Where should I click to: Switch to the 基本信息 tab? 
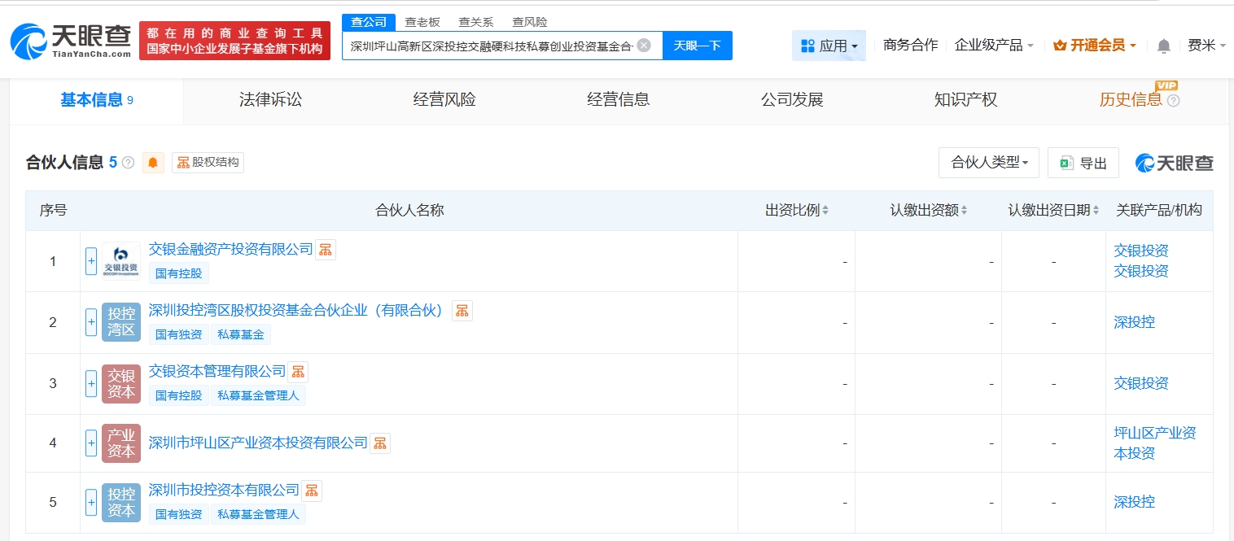coord(96,100)
